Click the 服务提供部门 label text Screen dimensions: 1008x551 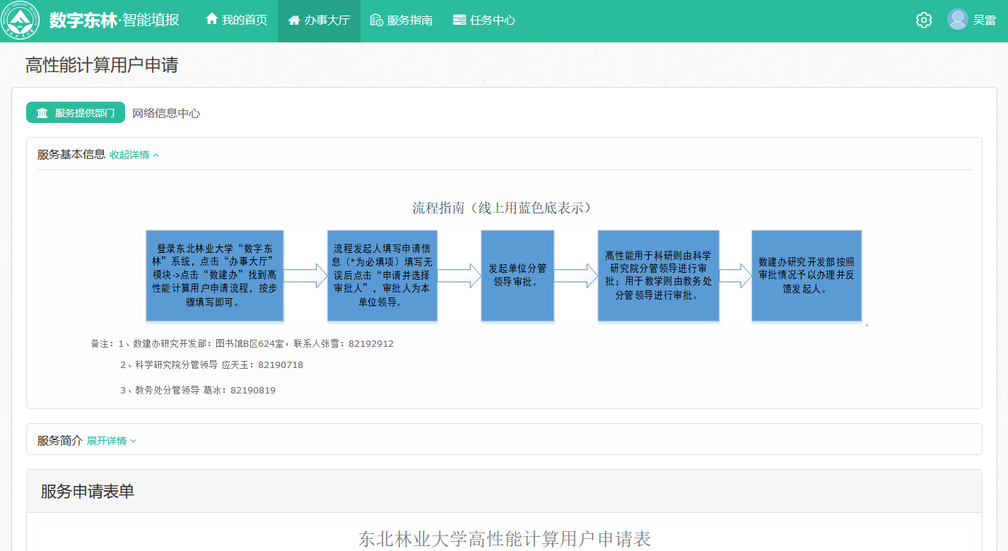click(x=85, y=113)
